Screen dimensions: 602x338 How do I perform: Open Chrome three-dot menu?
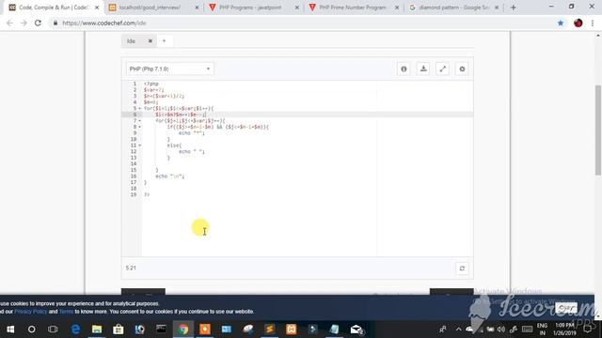(x=593, y=23)
